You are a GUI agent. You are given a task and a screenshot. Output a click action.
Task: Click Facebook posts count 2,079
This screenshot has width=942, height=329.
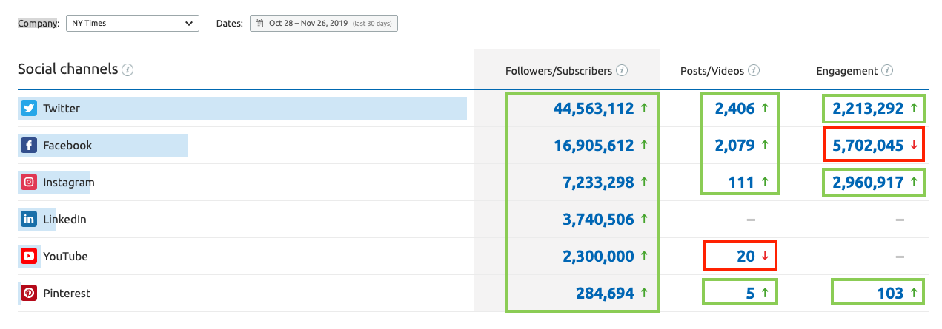tap(734, 146)
